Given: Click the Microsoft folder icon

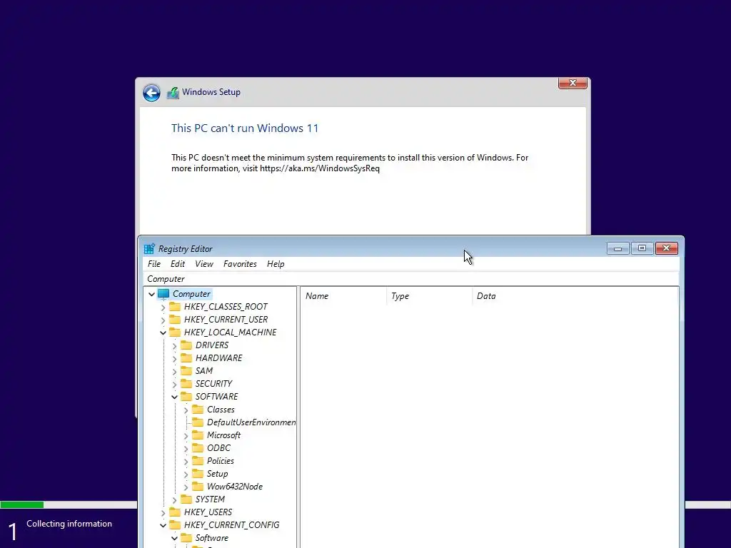Looking at the screenshot, I should point(198,435).
